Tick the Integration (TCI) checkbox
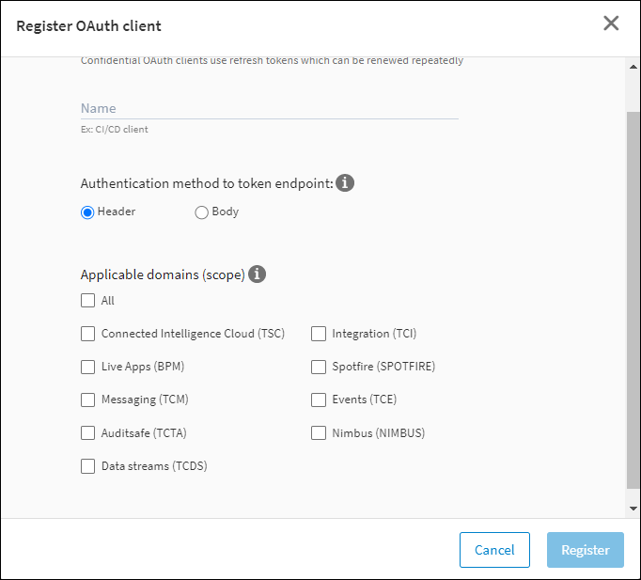641x580 pixels. (319, 334)
